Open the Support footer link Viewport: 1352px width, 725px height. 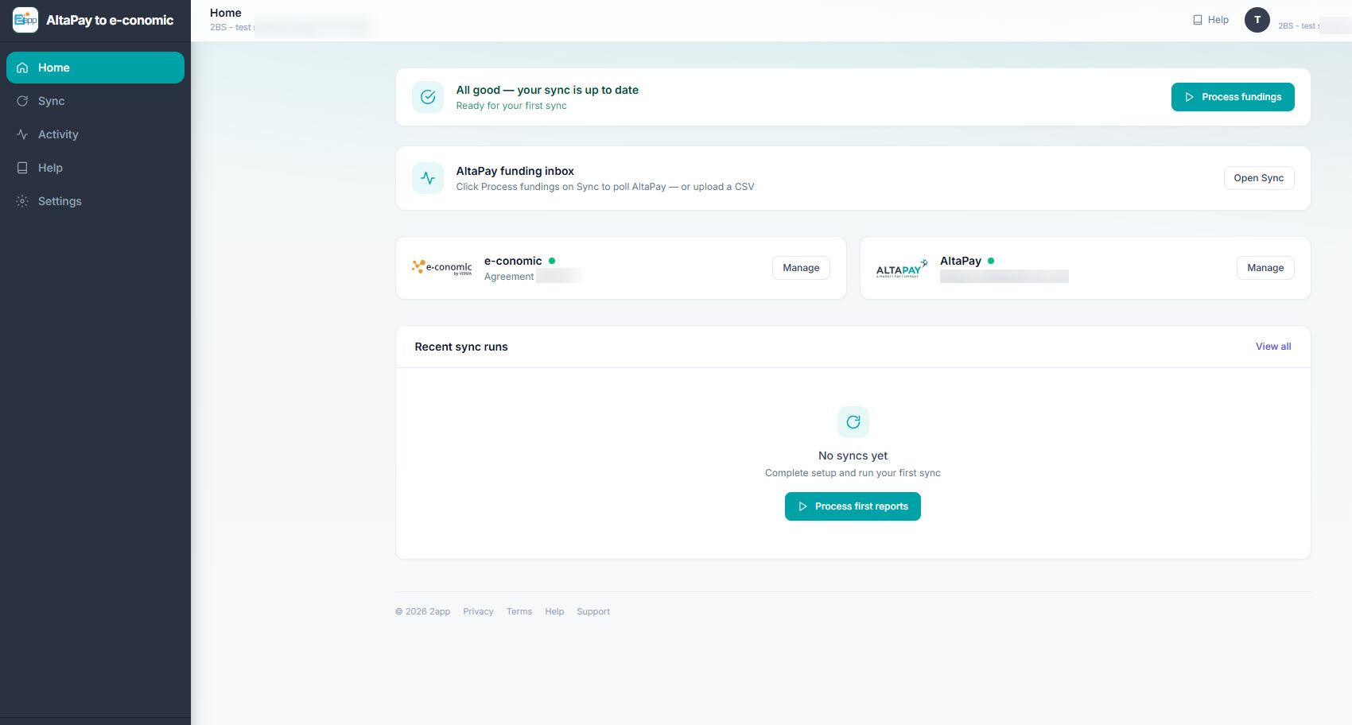pos(593,611)
